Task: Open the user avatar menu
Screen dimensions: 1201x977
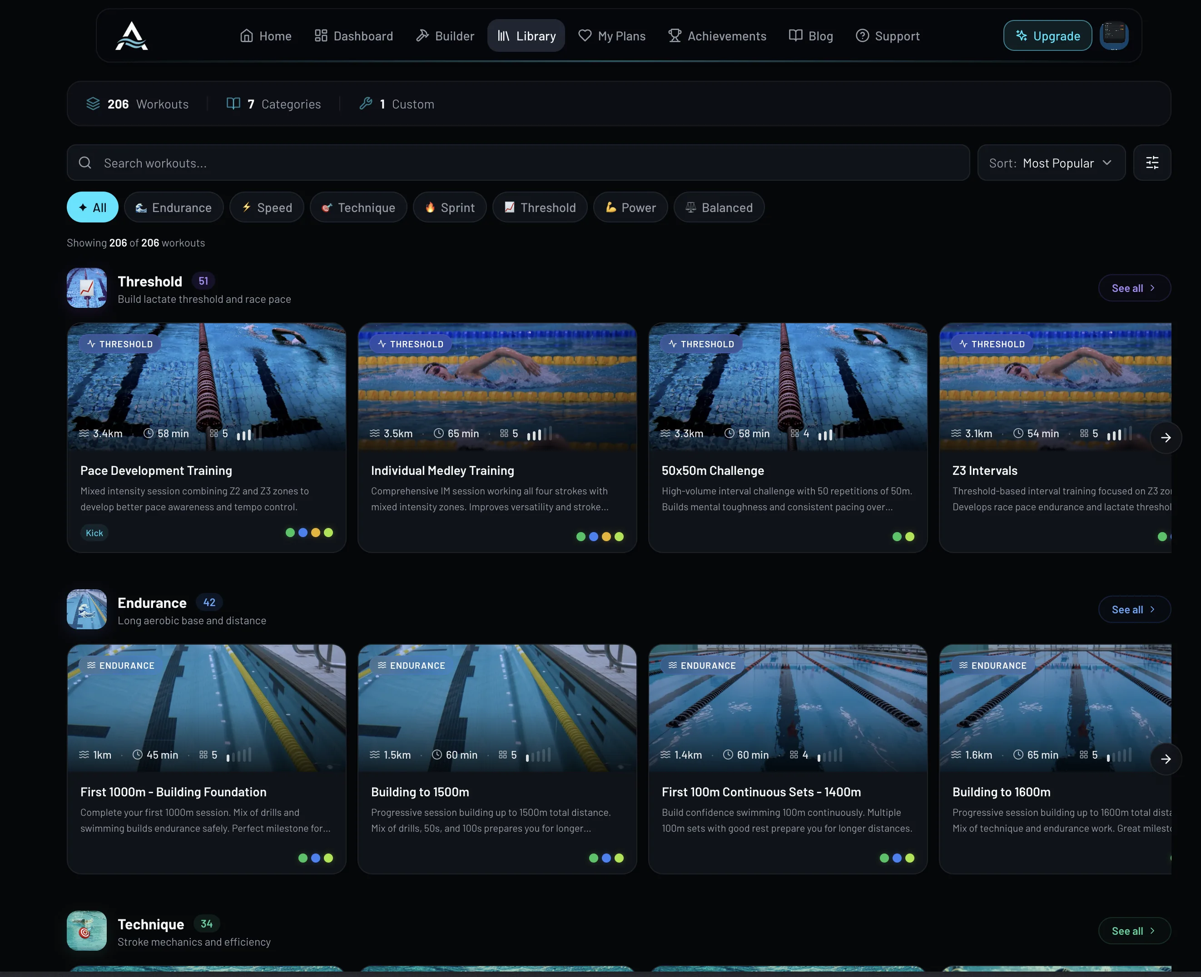Action: pos(1114,35)
